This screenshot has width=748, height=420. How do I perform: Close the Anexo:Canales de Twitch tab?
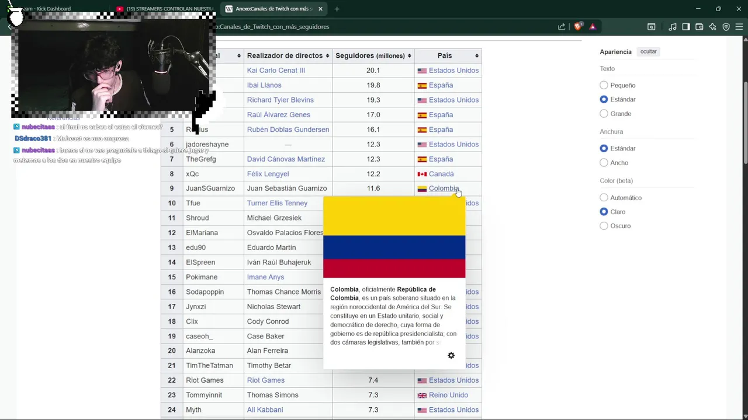click(320, 9)
